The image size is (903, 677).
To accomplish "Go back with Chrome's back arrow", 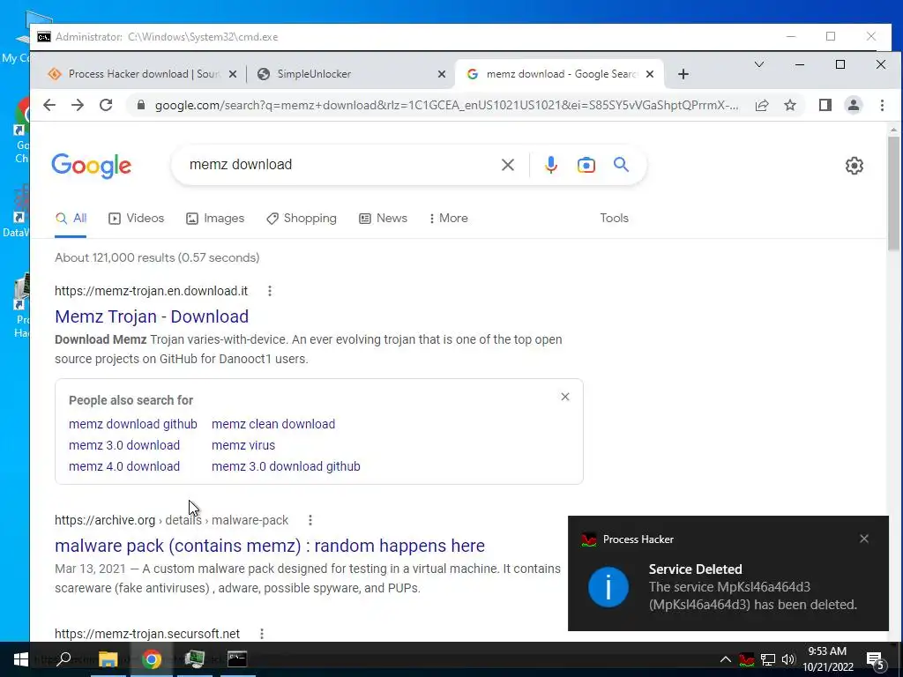I will (49, 106).
